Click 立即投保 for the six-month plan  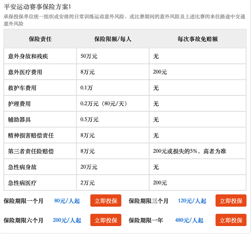(x=106, y=220)
